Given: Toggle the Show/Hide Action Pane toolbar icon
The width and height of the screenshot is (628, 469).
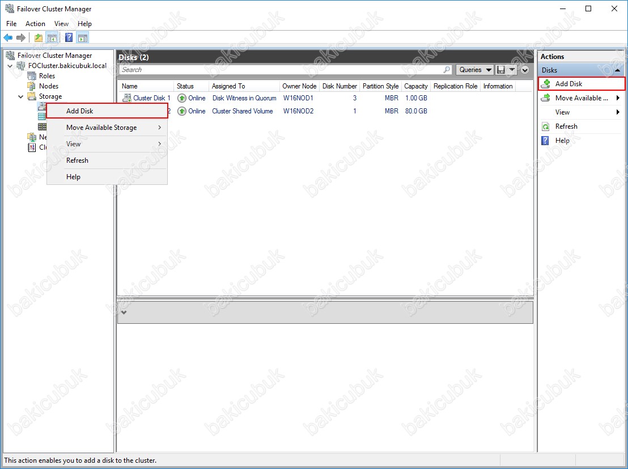Looking at the screenshot, I should 83,37.
